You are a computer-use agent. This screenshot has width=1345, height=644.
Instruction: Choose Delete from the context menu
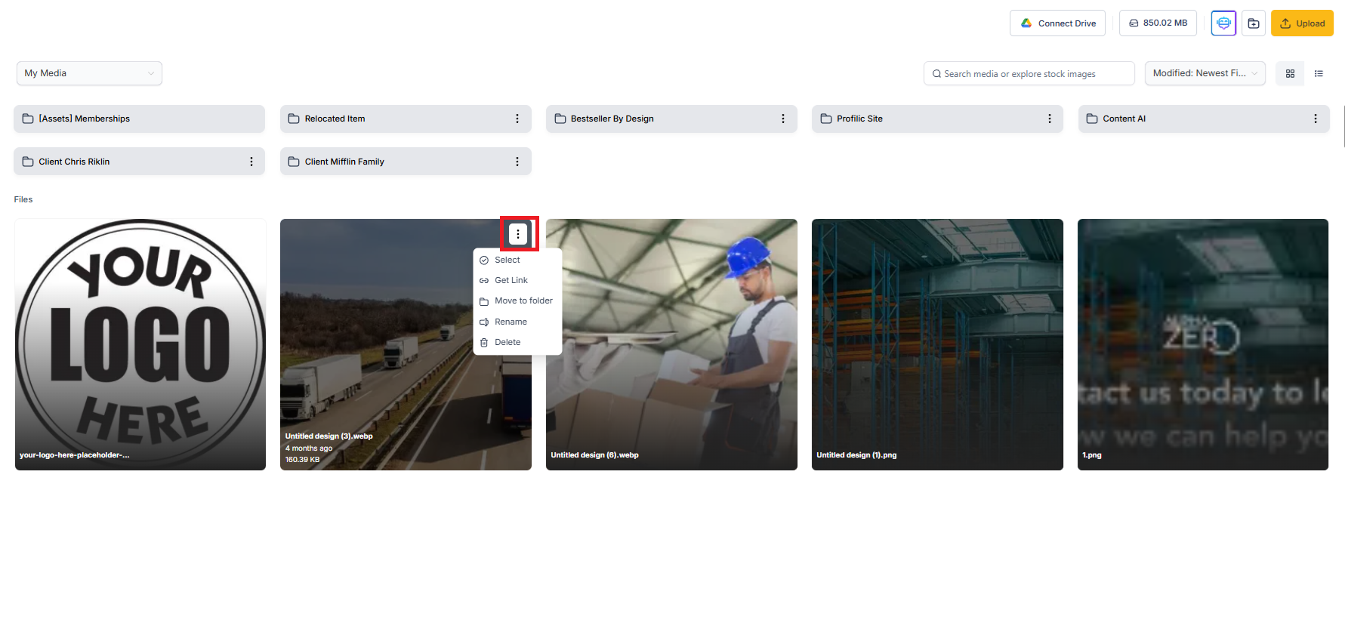click(517, 342)
